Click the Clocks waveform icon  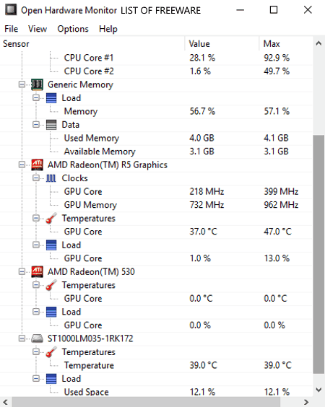click(x=51, y=178)
